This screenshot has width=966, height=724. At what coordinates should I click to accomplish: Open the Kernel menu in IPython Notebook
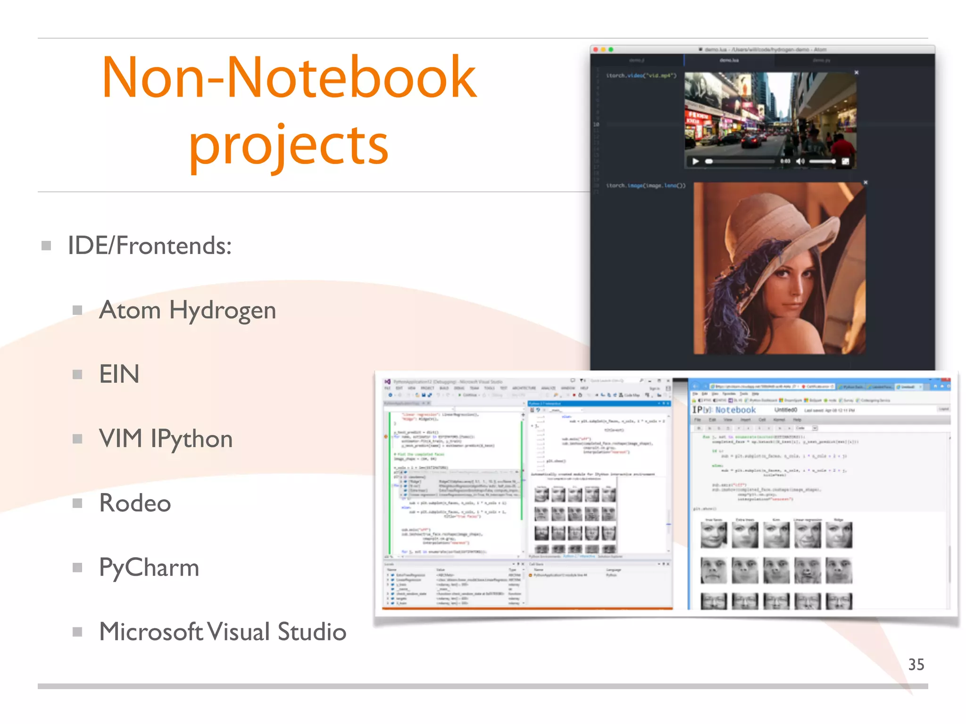coord(779,420)
